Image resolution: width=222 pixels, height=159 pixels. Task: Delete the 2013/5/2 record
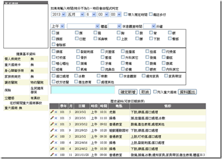56,112
